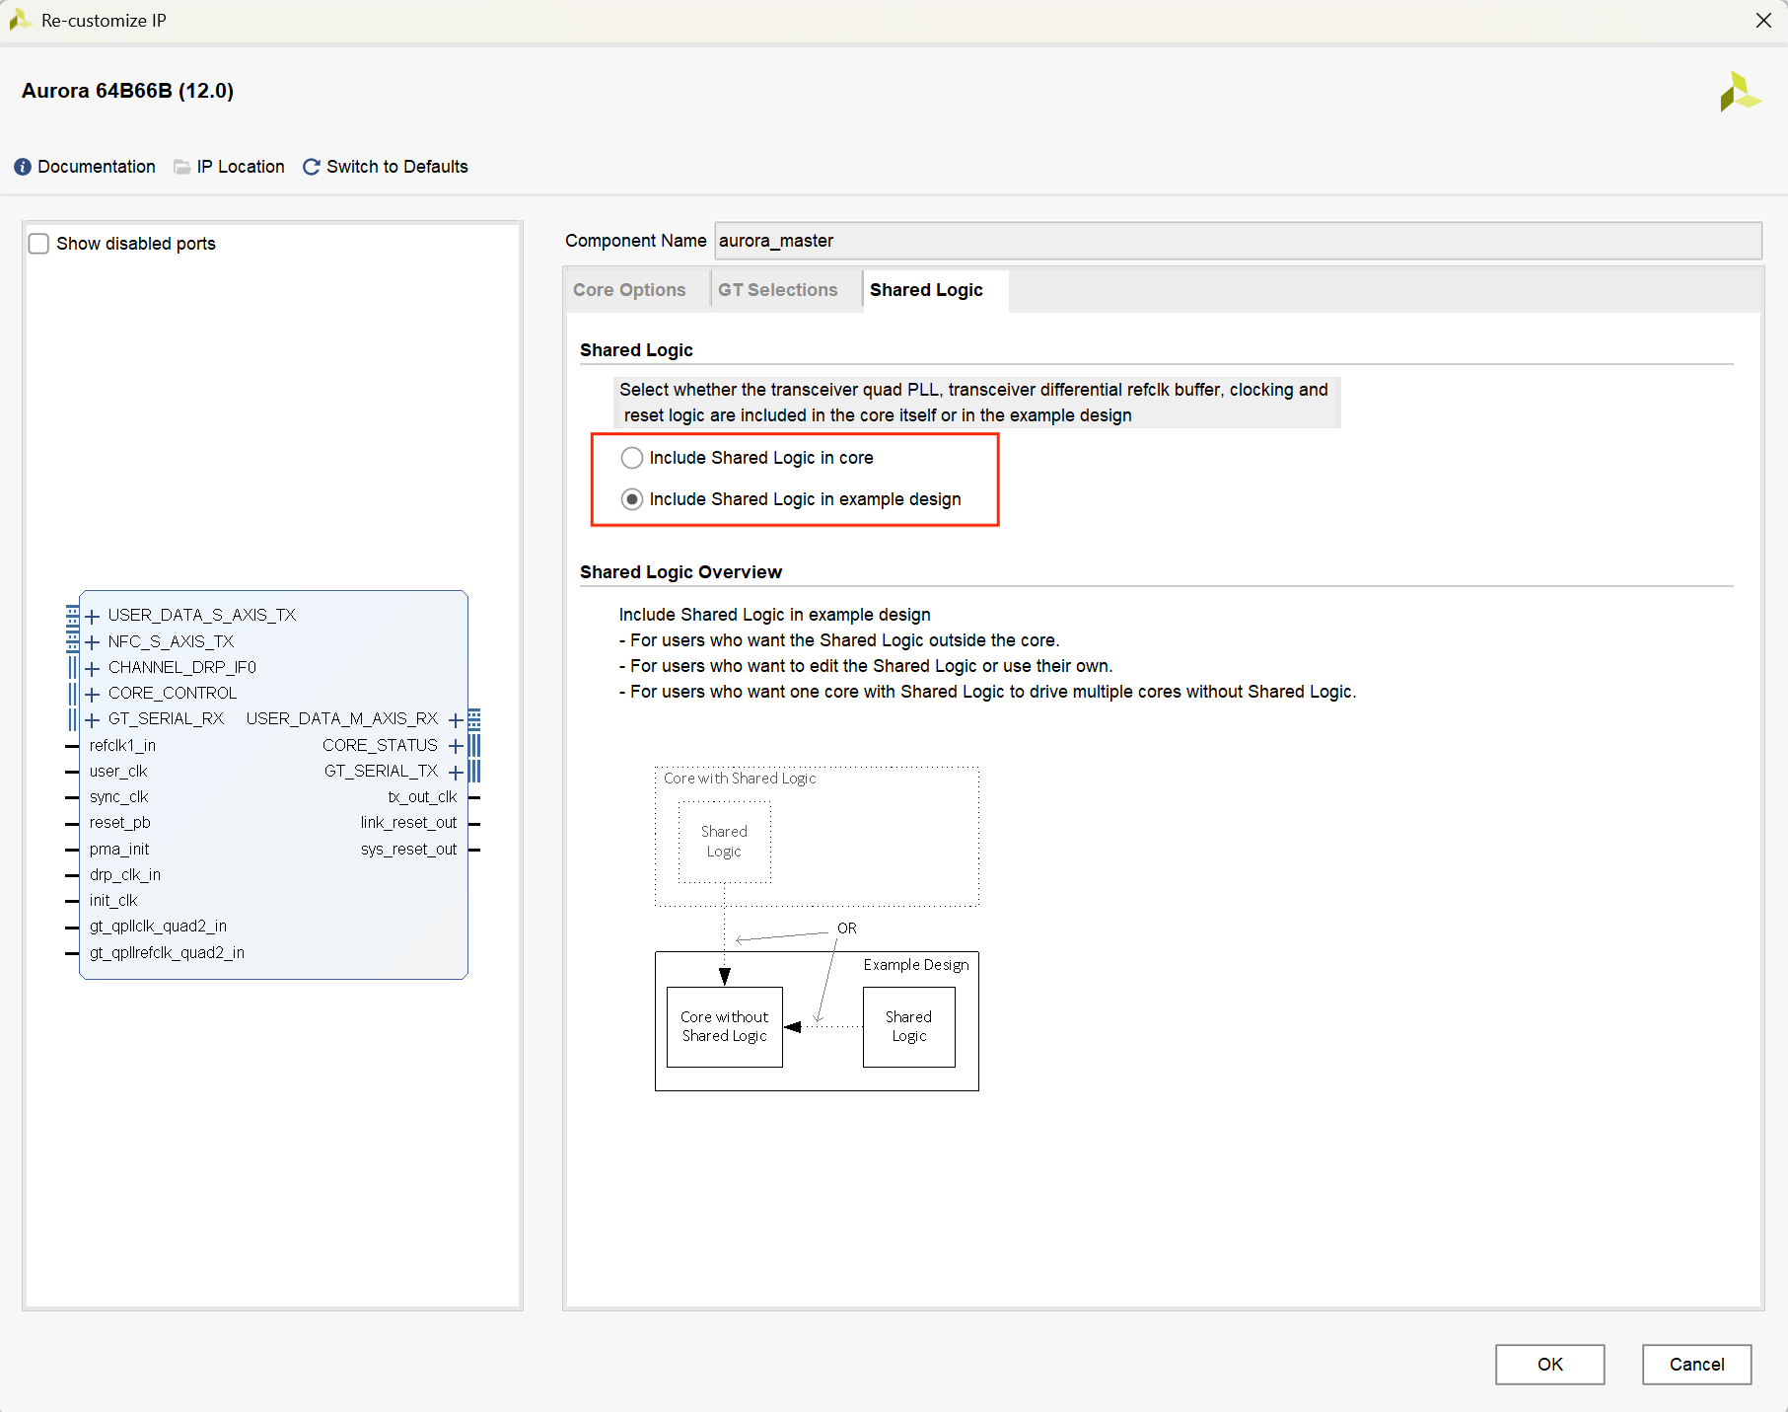This screenshot has height=1412, width=1788.
Task: Click the AMD Xilinx logo
Action: pos(1741,90)
